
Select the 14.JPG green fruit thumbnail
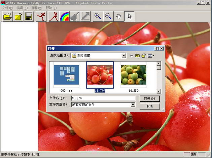pos(134,75)
